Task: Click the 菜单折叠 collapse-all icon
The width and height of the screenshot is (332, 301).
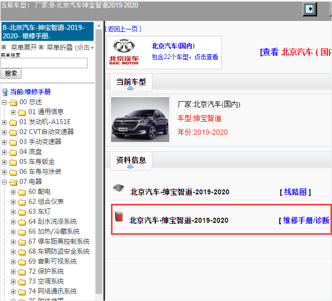Action: [x=41, y=47]
